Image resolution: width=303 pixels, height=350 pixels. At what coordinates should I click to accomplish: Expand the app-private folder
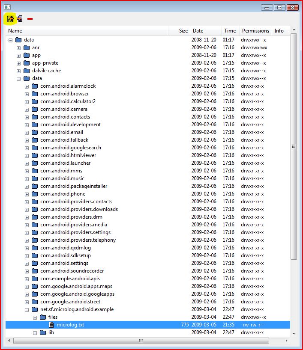18,63
